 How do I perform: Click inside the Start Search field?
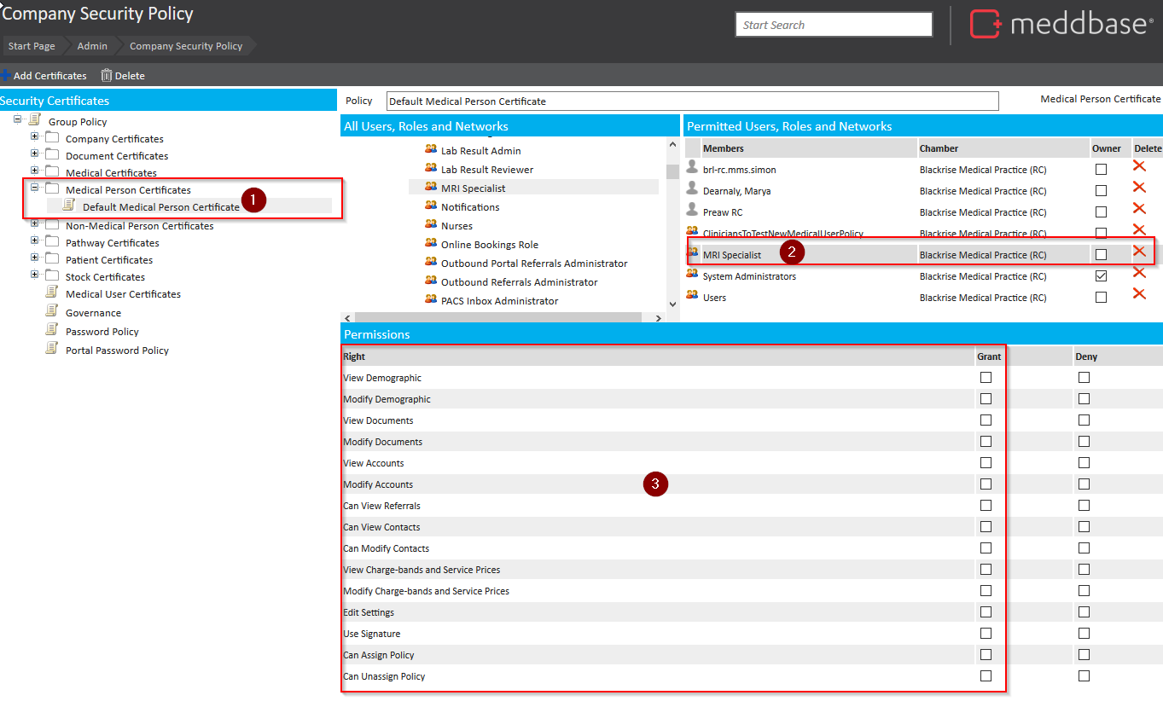tap(832, 25)
